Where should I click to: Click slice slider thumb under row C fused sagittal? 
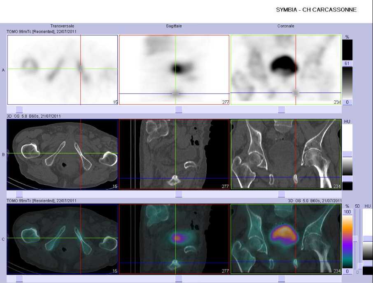179,278
